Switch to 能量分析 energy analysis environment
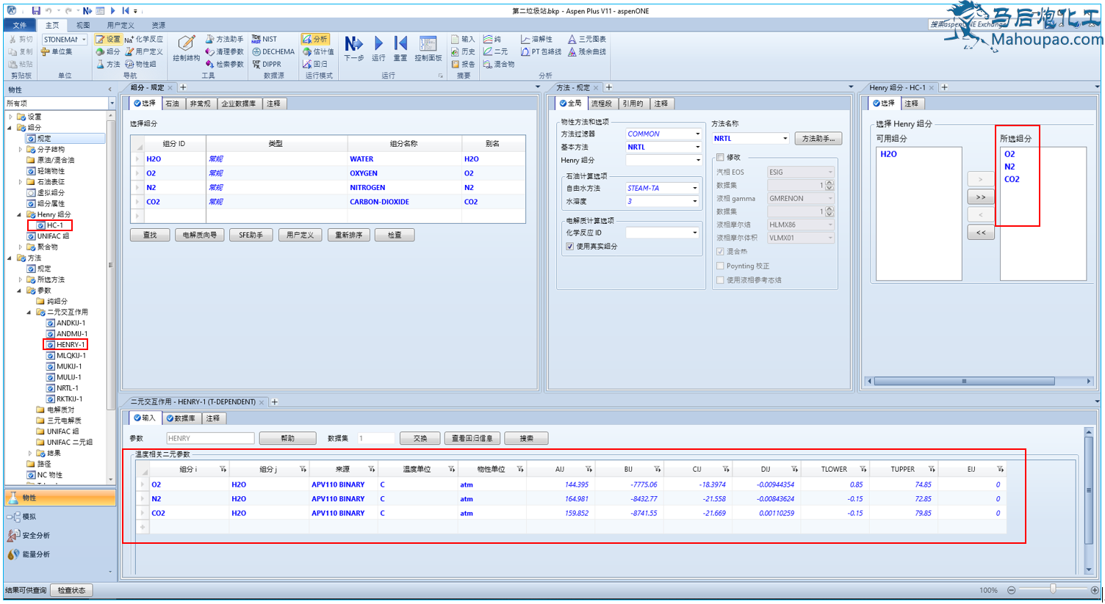The width and height of the screenshot is (1105, 604). tap(60, 554)
